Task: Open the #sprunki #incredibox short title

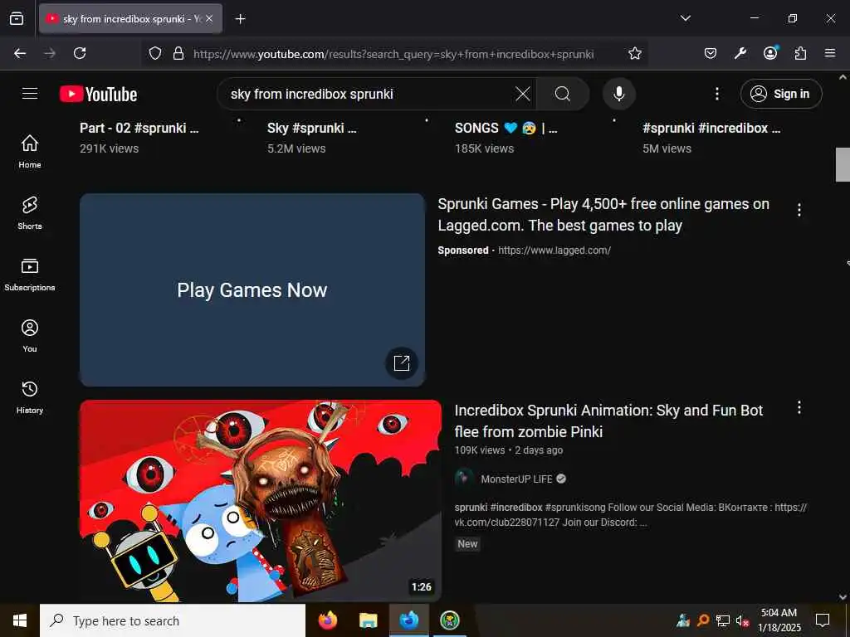Action: pyautogui.click(x=711, y=128)
